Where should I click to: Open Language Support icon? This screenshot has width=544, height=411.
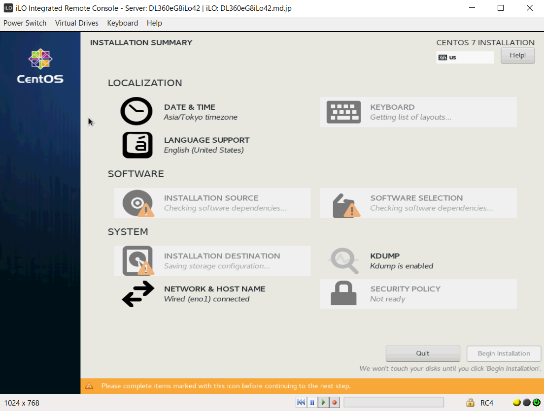(137, 145)
